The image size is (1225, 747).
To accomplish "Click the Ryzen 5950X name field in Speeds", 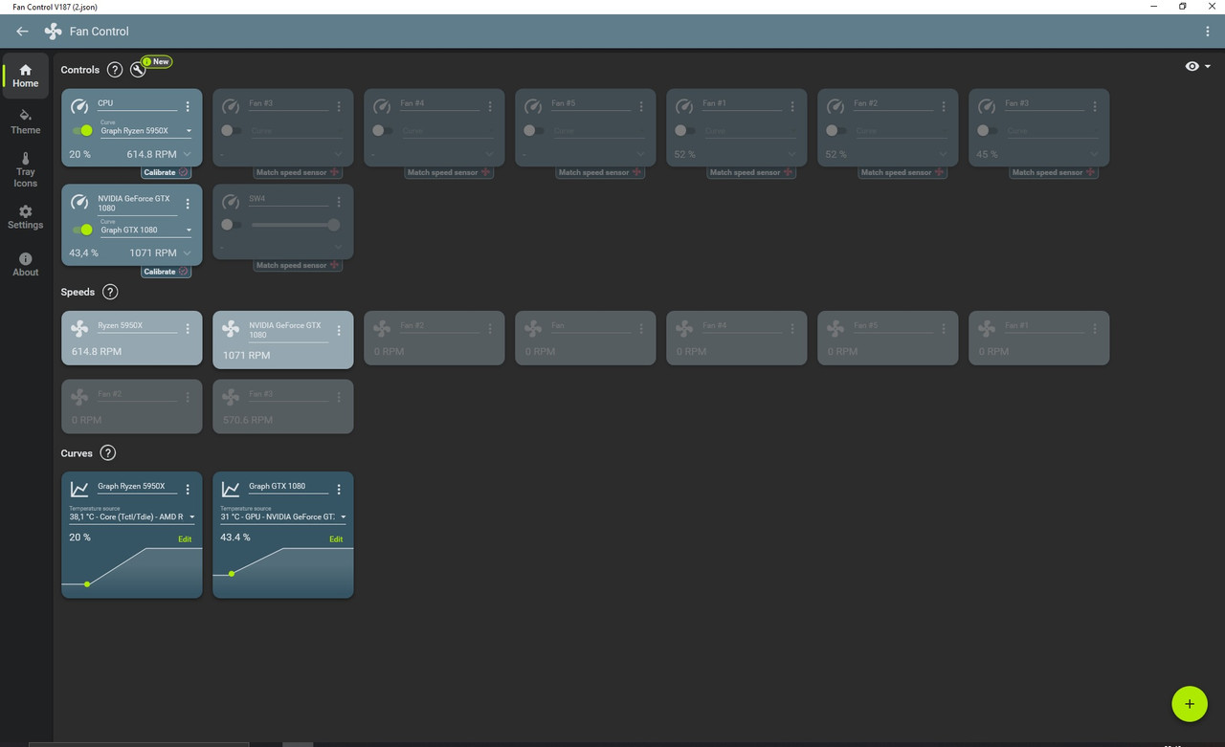I will pyautogui.click(x=138, y=326).
